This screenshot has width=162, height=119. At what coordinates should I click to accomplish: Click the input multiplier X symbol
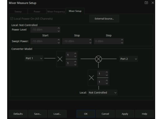(60, 59)
